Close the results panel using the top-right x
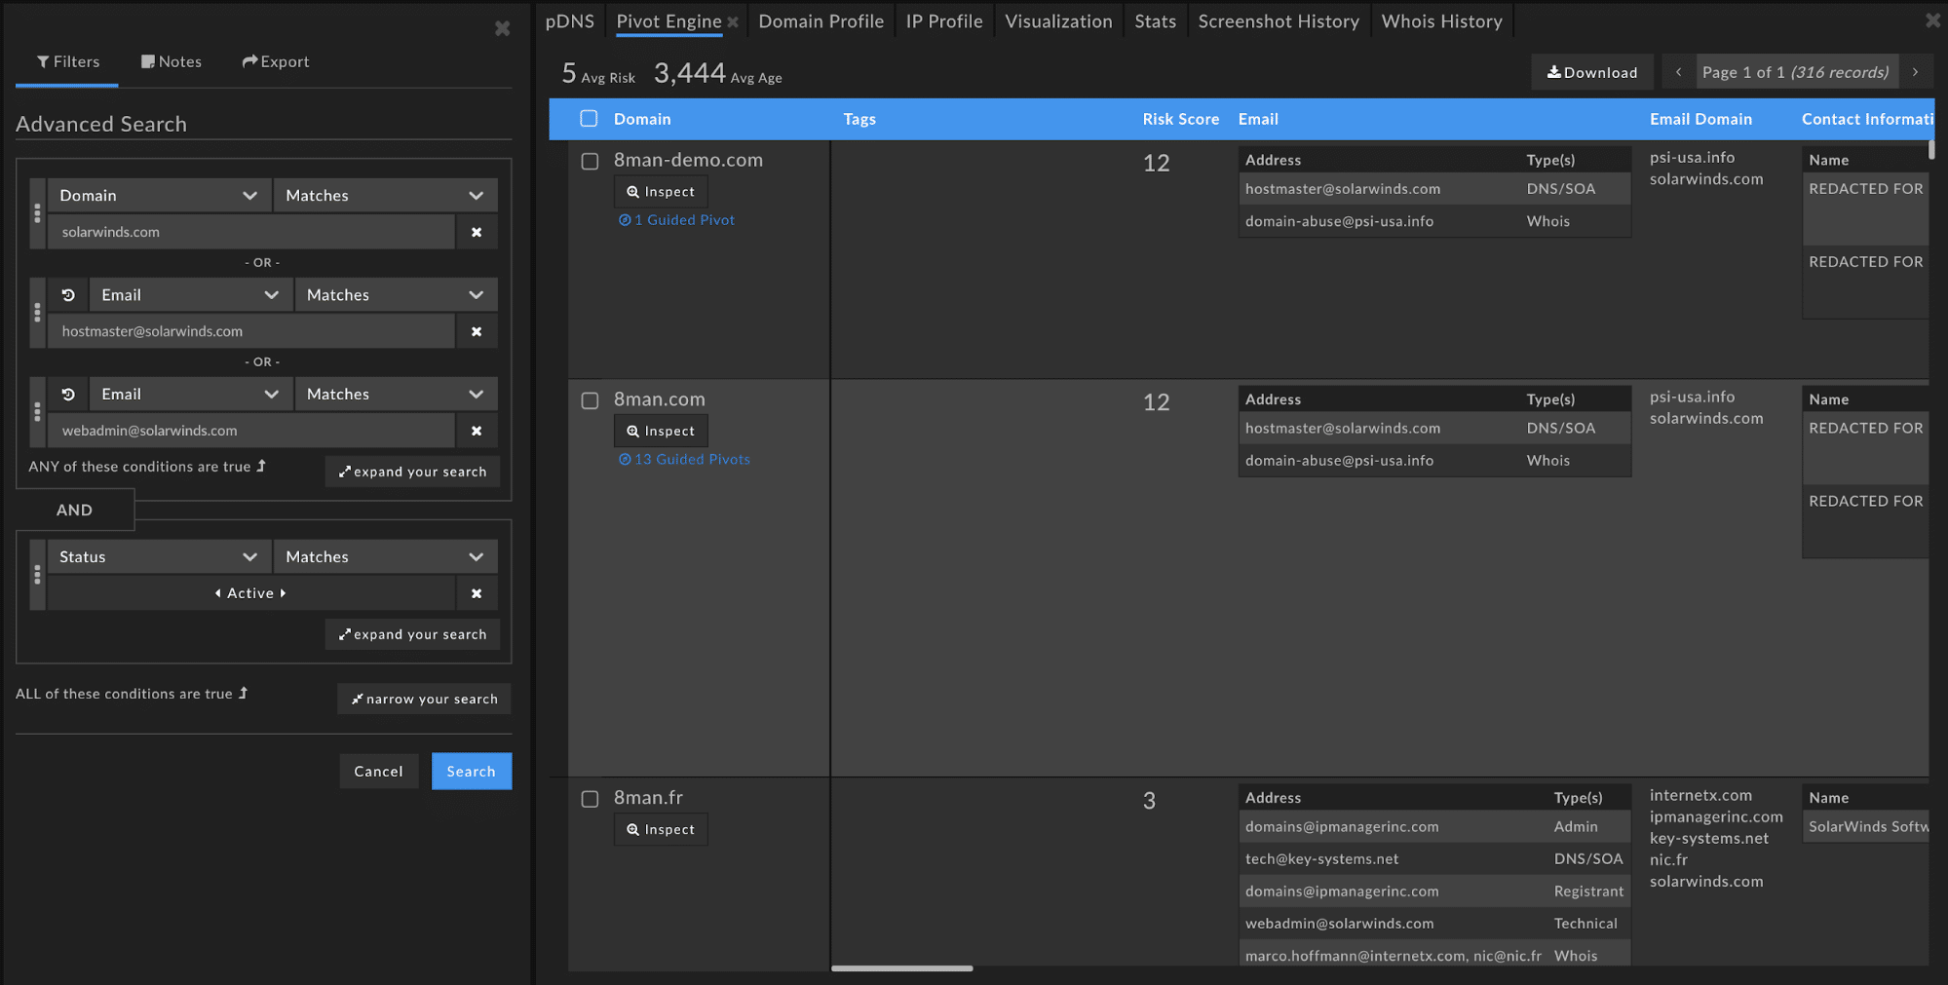 (x=1932, y=20)
